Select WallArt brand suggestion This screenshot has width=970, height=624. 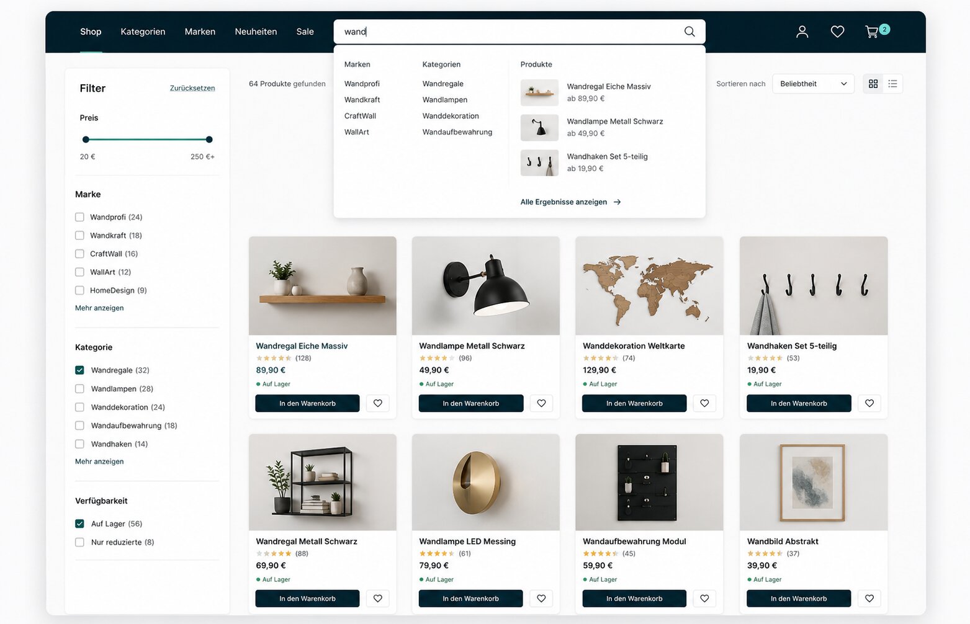pos(357,132)
